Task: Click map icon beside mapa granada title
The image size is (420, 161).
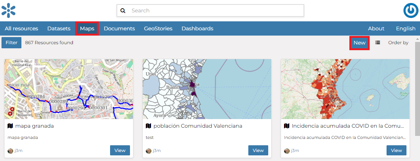Action: pyautogui.click(x=10, y=126)
